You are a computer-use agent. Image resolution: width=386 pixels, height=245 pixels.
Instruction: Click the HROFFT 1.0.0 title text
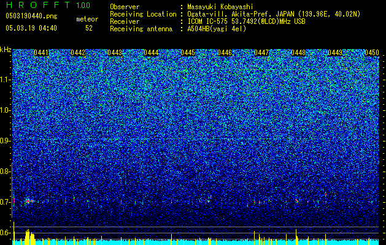[48, 5]
